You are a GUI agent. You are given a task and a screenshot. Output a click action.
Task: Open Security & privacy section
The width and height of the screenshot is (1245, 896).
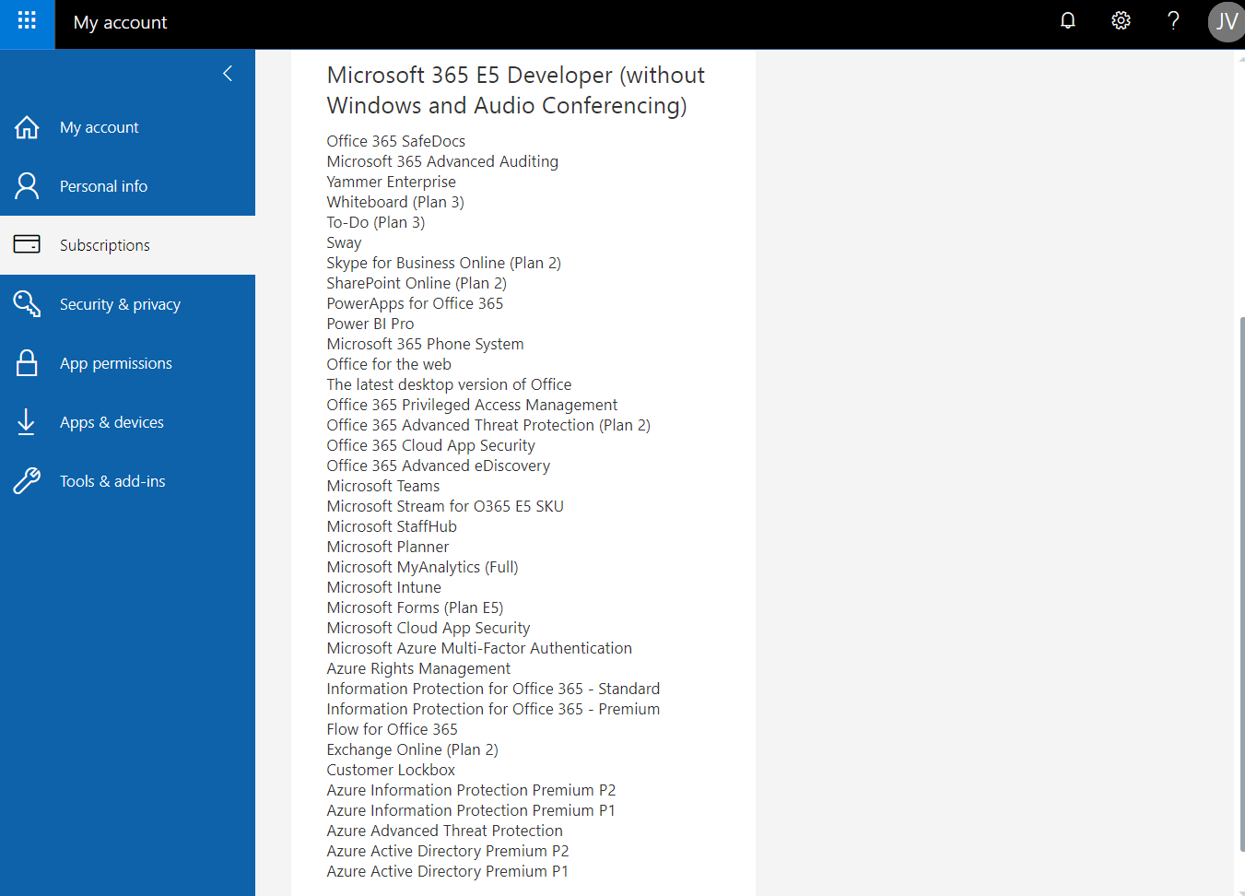pyautogui.click(x=127, y=304)
